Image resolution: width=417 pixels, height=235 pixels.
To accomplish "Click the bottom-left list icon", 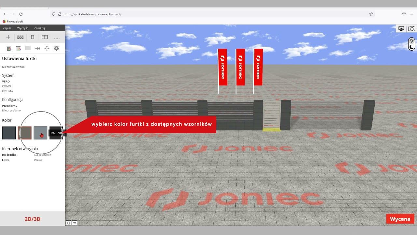I will click(75, 223).
